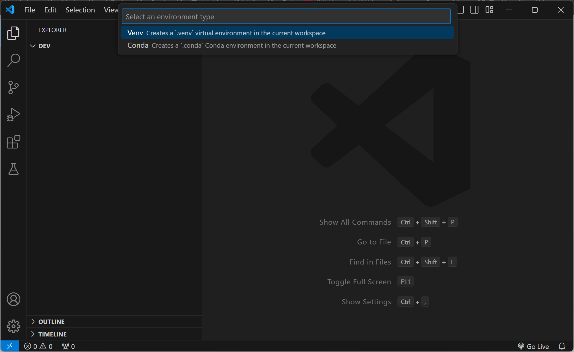This screenshot has width=574, height=352.
Task: Open the File menu
Action: pyautogui.click(x=30, y=10)
